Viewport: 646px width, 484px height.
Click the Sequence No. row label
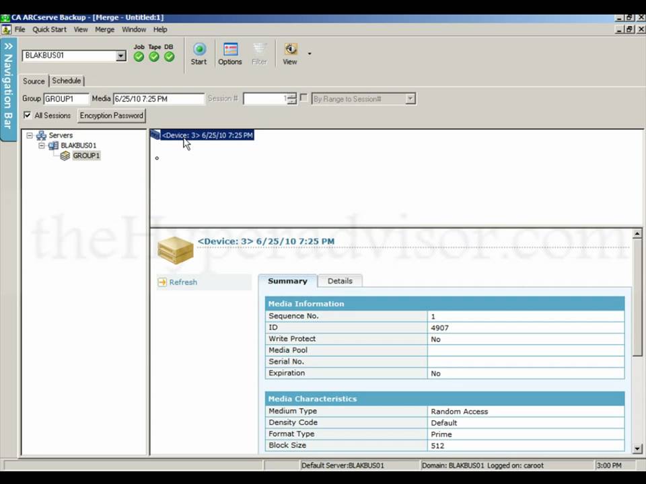[294, 316]
